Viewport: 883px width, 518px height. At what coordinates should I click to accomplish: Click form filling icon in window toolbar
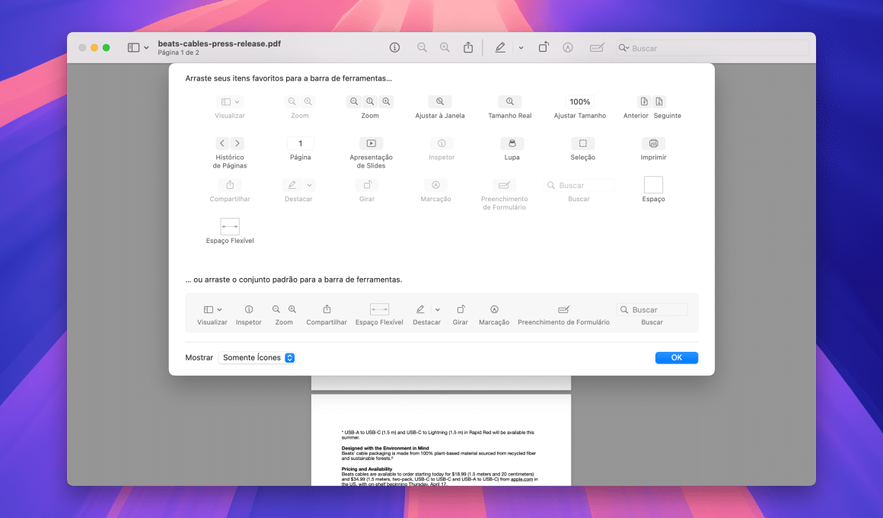click(x=597, y=48)
